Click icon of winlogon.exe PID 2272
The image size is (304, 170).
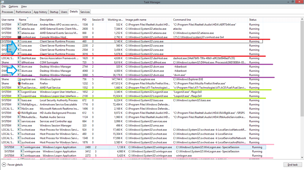click(22, 156)
